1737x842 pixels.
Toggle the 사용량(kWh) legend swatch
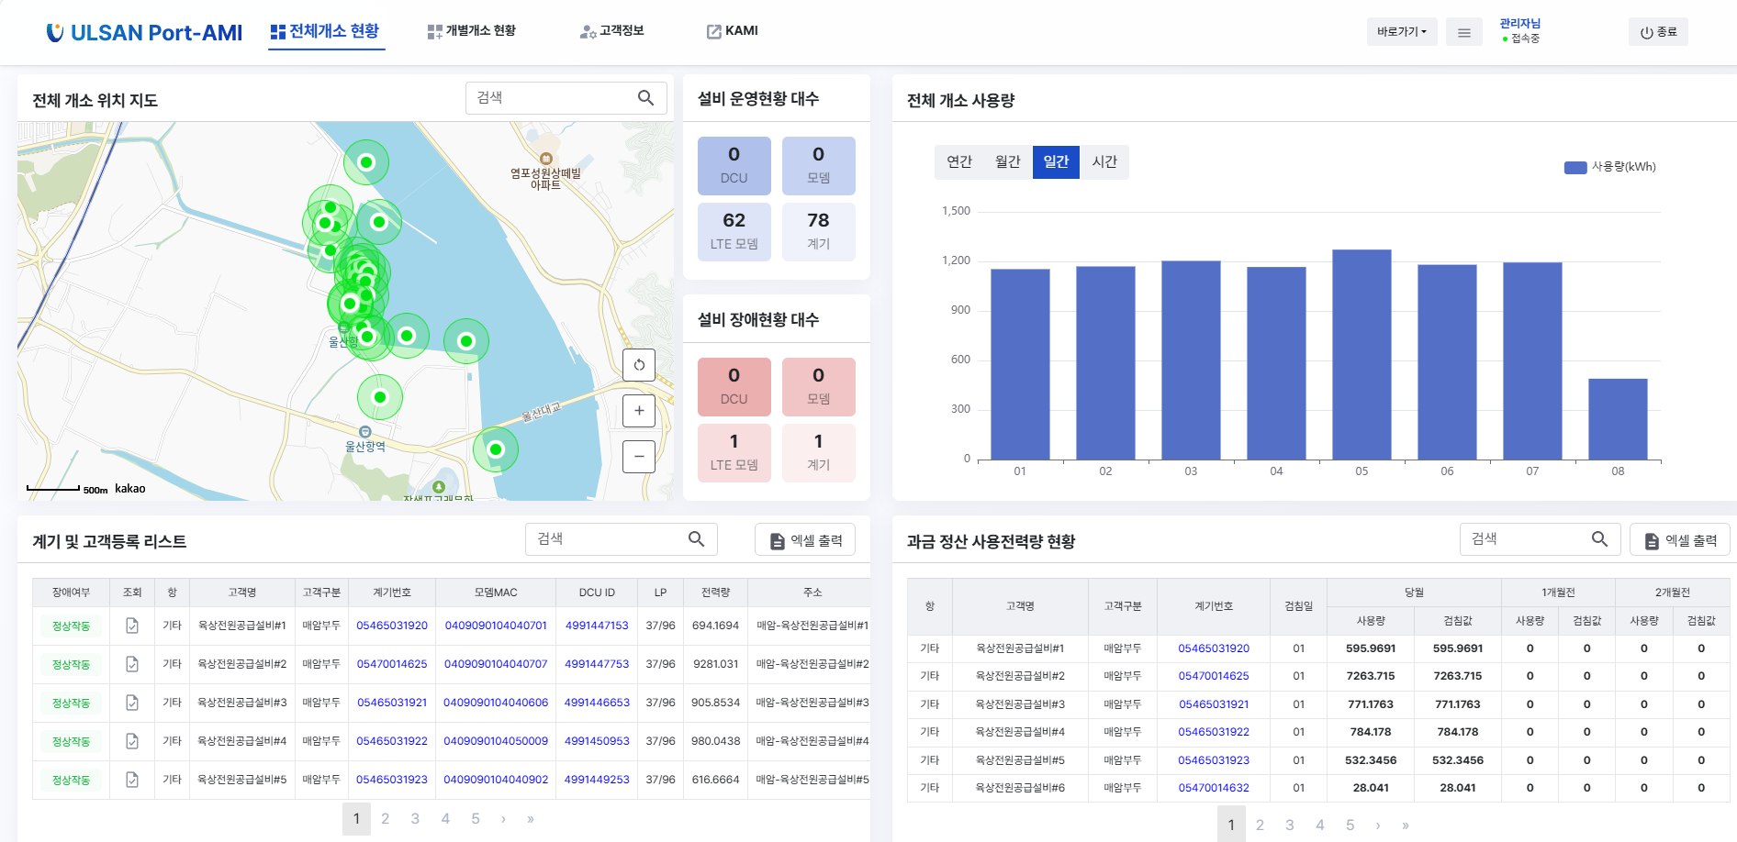click(1575, 168)
